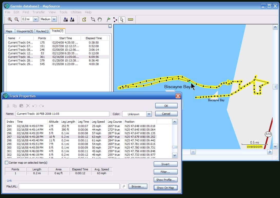Click the map vertical scrollbar down arrow
Viewport: 280px width, 198px height.
tap(275, 147)
